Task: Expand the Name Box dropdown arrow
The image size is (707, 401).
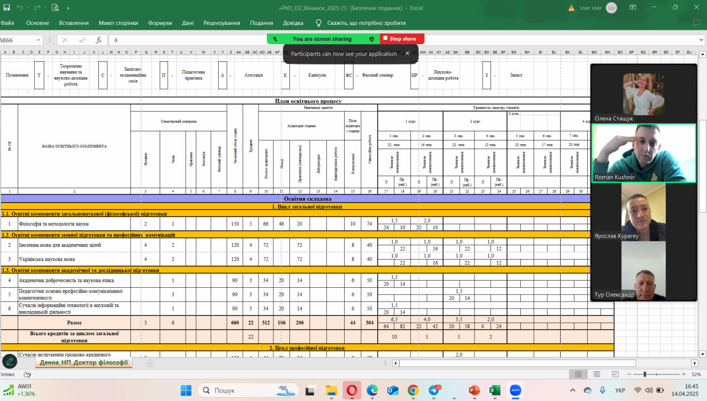Action: [x=39, y=40]
